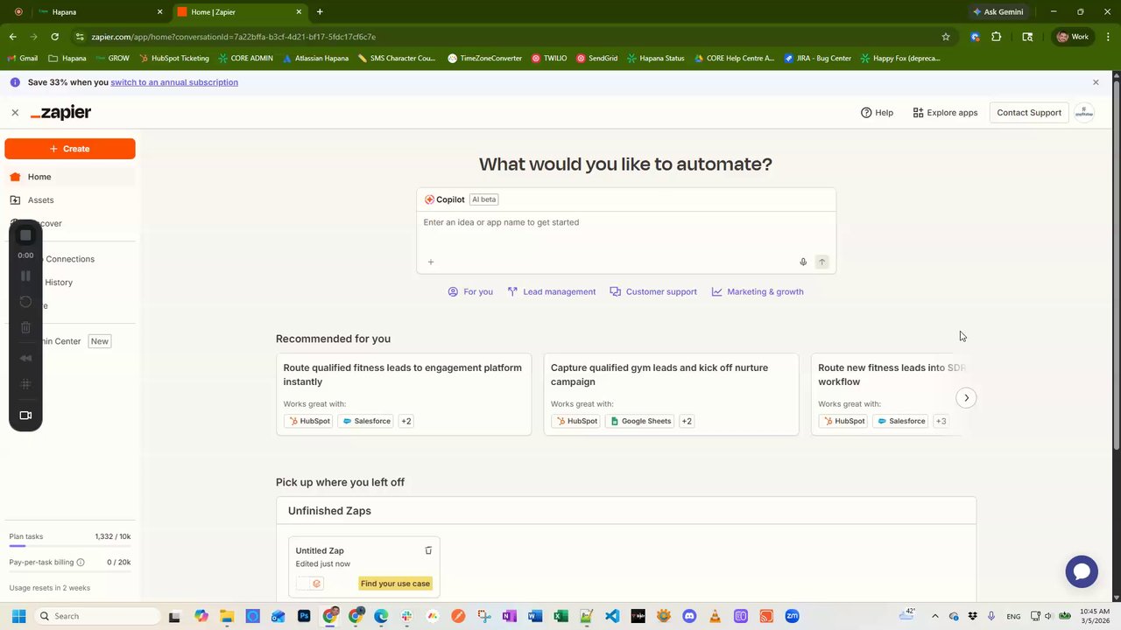
Task: Open Route qualified fitness leads recommendation
Action: point(404,395)
